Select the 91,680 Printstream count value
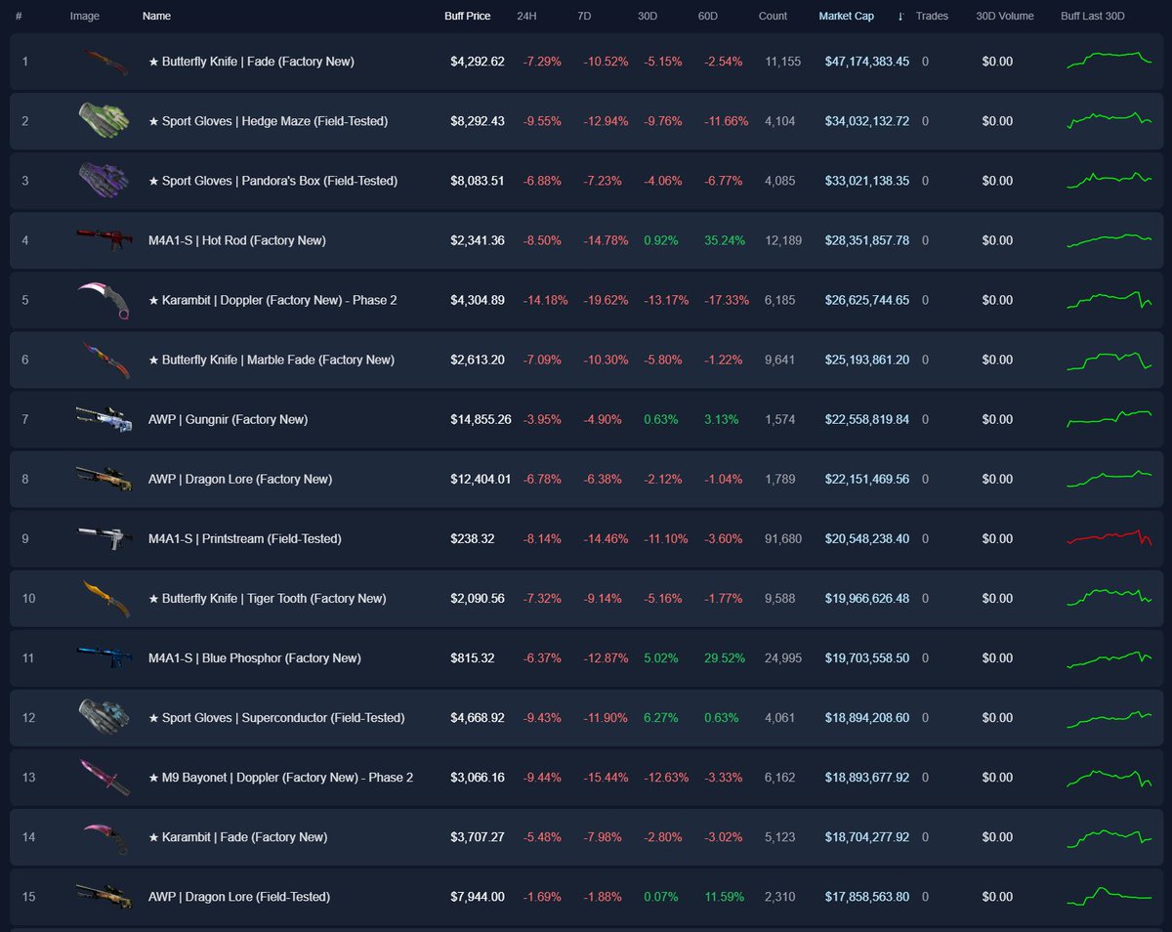The width and height of the screenshot is (1172, 932). click(784, 538)
